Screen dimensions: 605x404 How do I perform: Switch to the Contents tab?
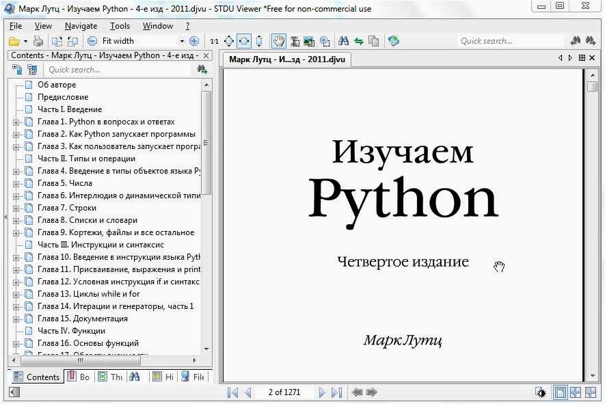[x=36, y=377]
